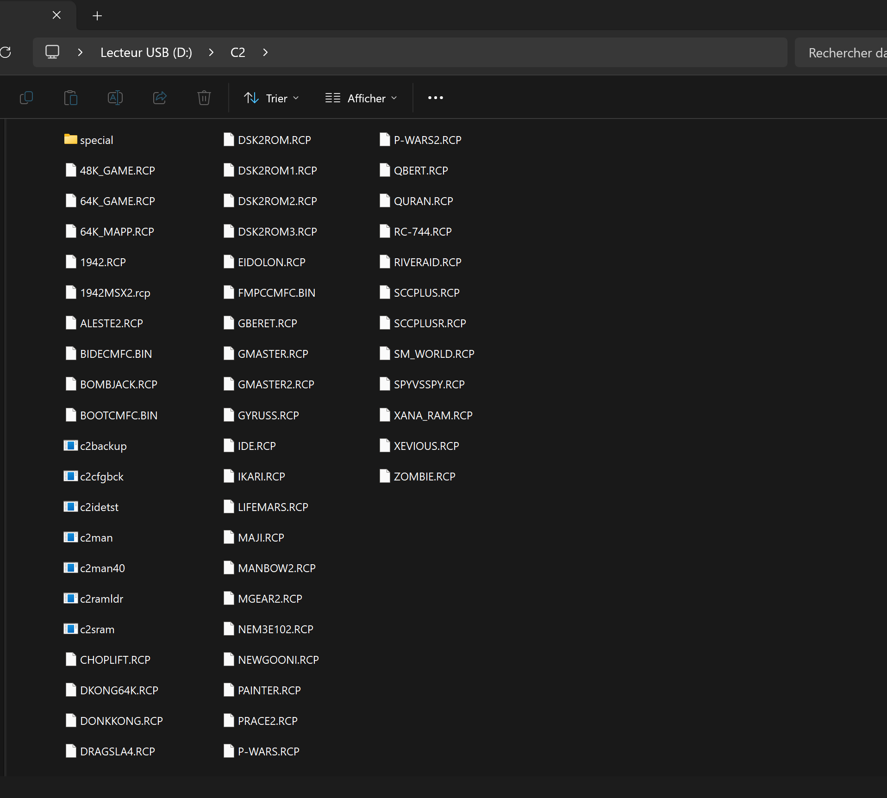The width and height of the screenshot is (887, 798).
Task: Click the C2 breadcrumb segment
Action: tap(237, 52)
